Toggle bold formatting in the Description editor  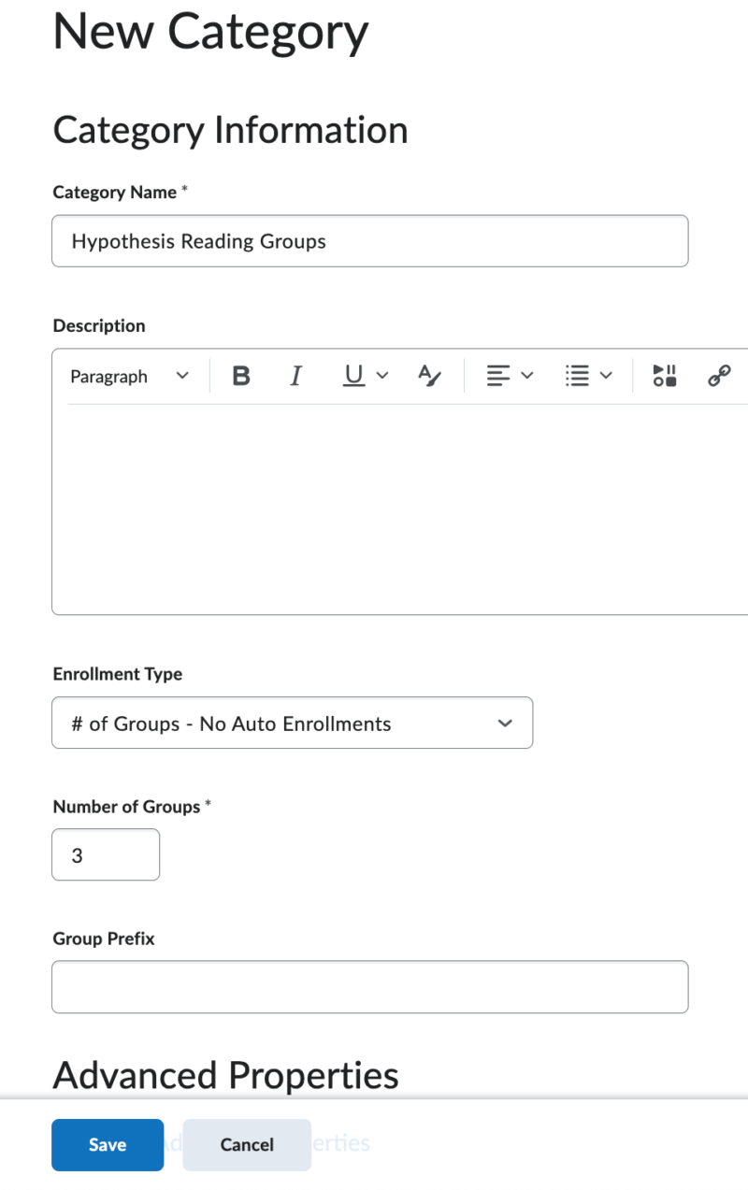coord(241,375)
